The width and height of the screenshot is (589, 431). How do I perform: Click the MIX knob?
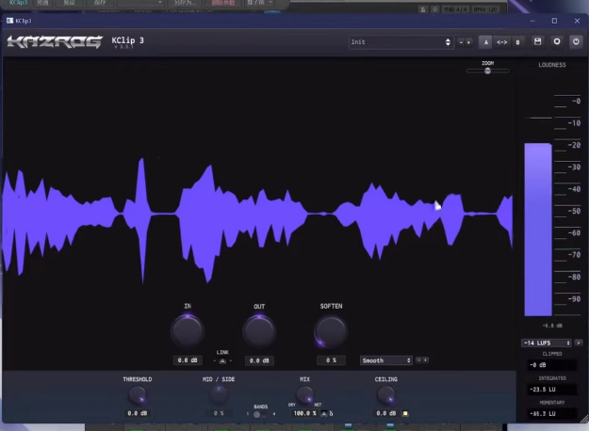point(304,395)
